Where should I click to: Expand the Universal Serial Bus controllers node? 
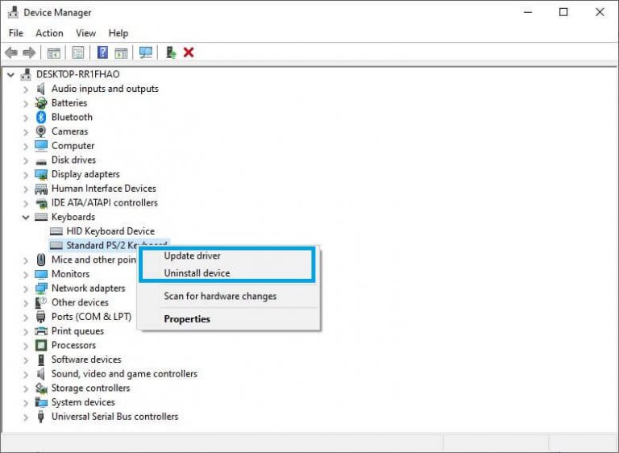coord(26,417)
